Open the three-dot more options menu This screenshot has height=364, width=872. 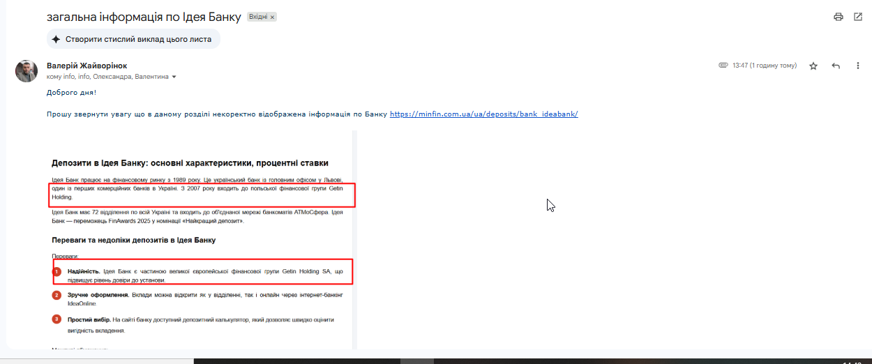coord(857,66)
